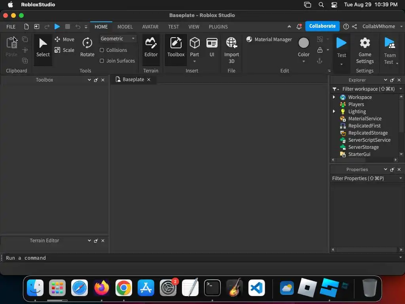
Task: Click the Collaborate button
Action: [x=322, y=26]
